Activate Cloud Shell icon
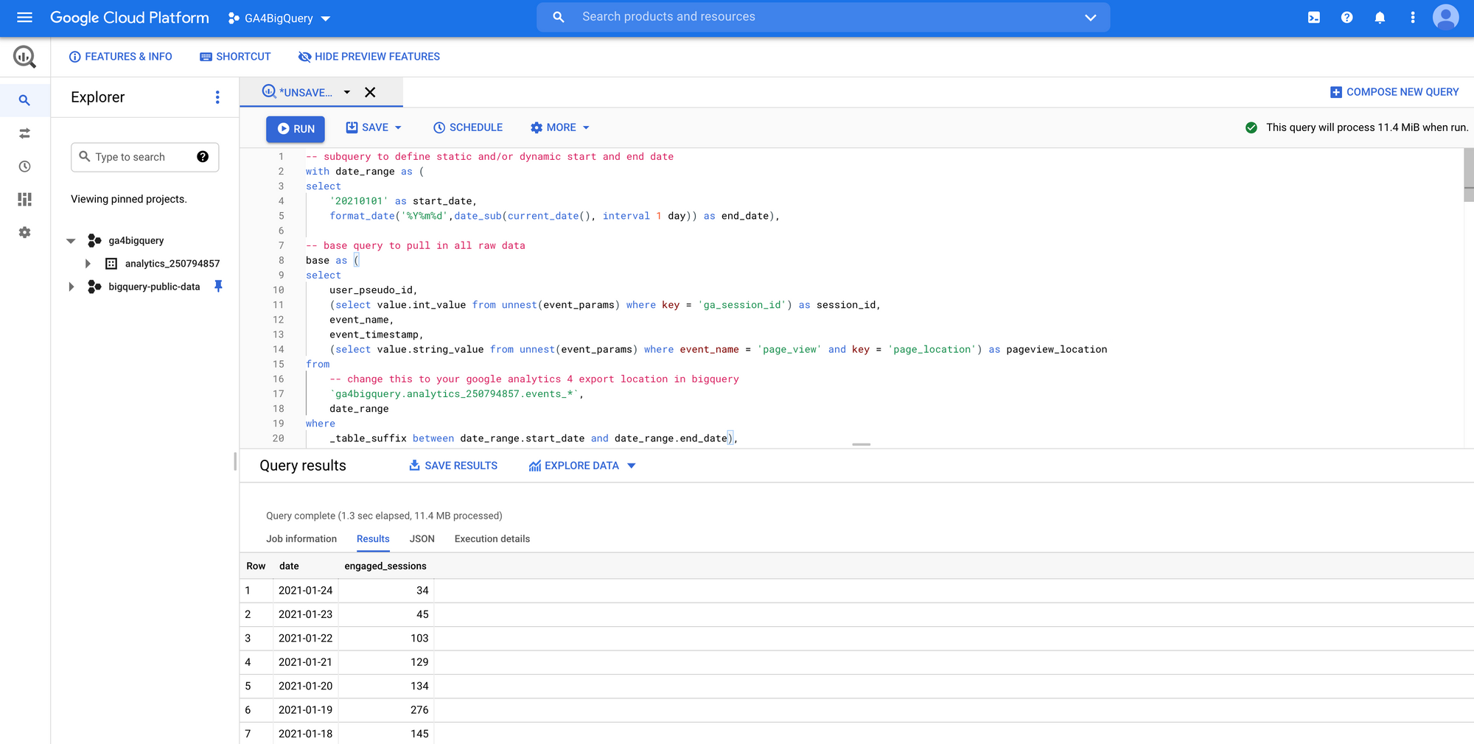This screenshot has height=744, width=1474. pyautogui.click(x=1313, y=17)
